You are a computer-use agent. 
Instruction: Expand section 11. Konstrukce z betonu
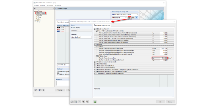point(95,74)
